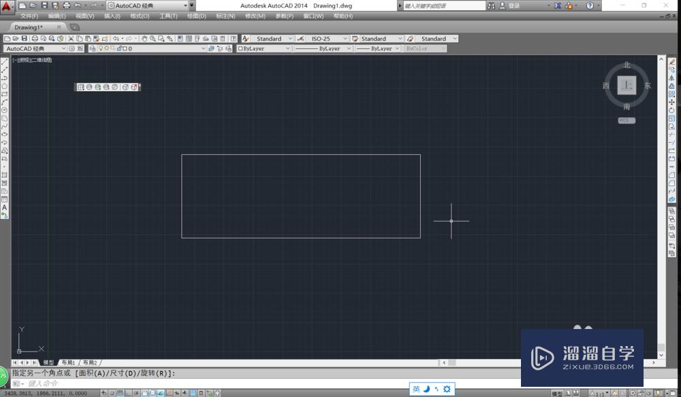
Task: Click the Plot icon in the standard toolbar
Action: [35, 39]
